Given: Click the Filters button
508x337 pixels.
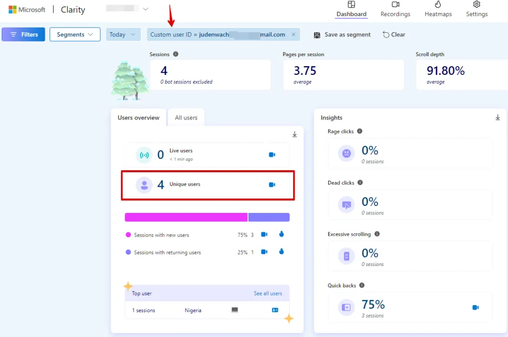Looking at the screenshot, I should 23,34.
